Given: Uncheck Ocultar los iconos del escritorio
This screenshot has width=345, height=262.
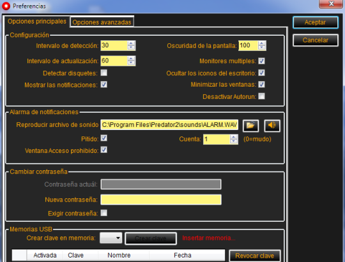Looking at the screenshot, I should pyautogui.click(x=261, y=73).
